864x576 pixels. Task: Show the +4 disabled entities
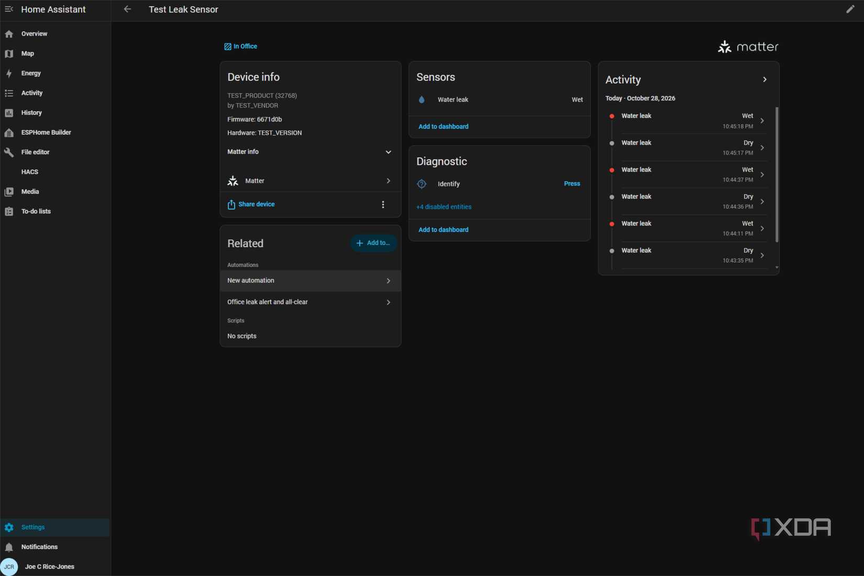tap(444, 207)
